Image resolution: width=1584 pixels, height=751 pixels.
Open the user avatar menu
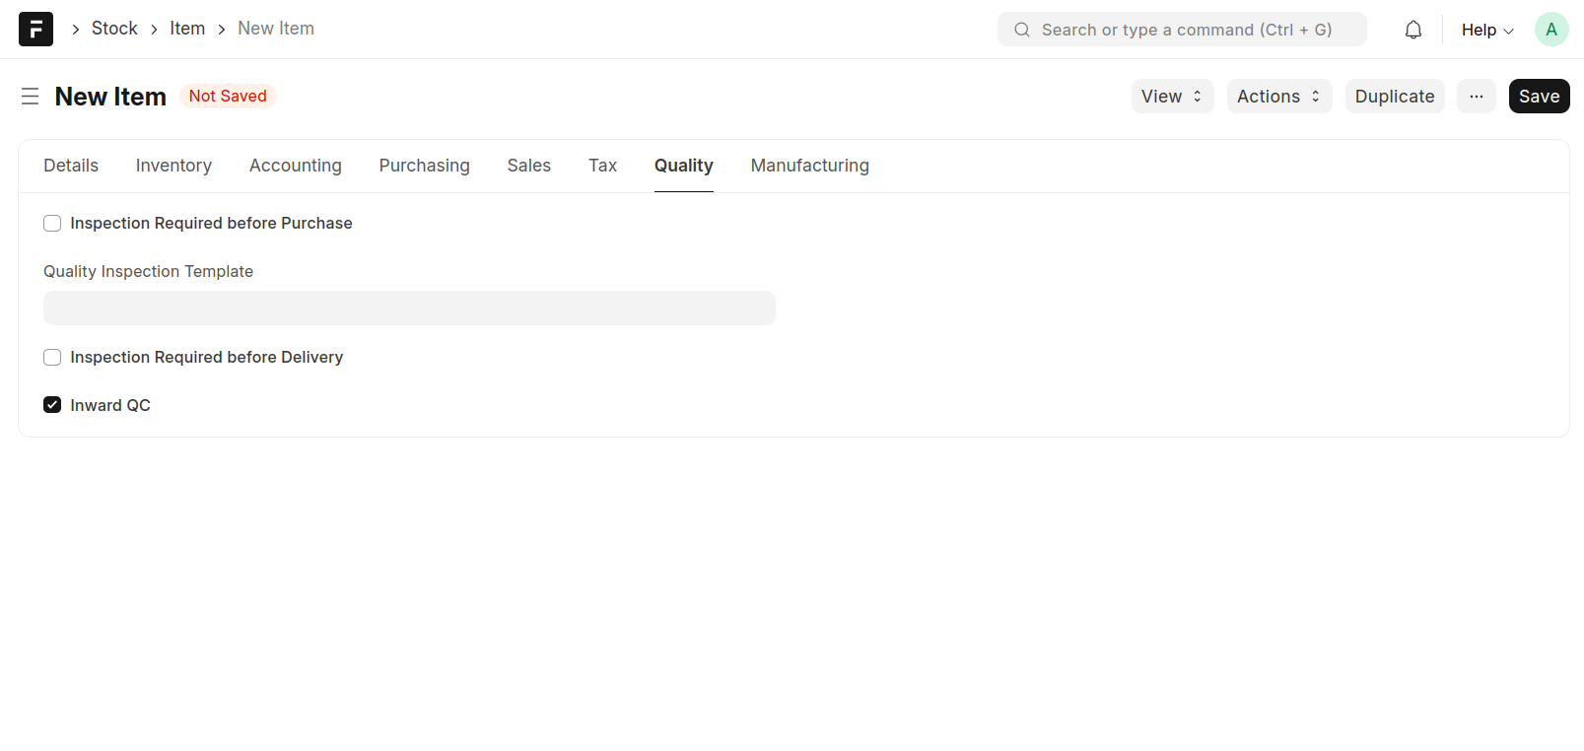tap(1550, 30)
